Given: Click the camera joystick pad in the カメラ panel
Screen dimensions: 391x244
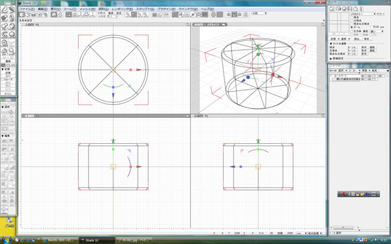Looking at the screenshot, I should pyautogui.click(x=339, y=22).
